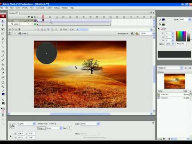Open the color Type Solid dropdown
192x144 pixels.
pos(190,20)
